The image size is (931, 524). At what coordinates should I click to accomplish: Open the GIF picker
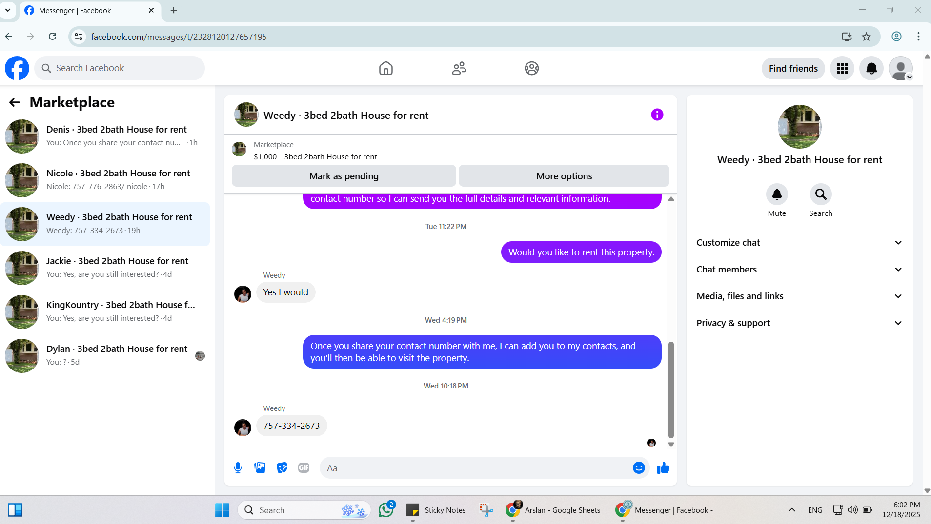304,468
